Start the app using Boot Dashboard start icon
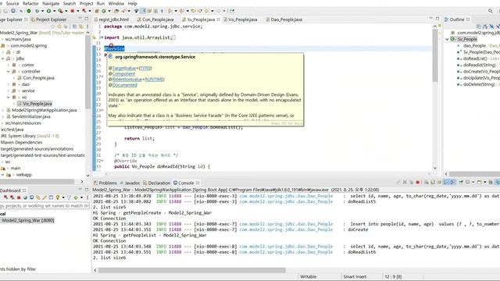The image size is (500, 281). pyautogui.click(x=5, y=197)
